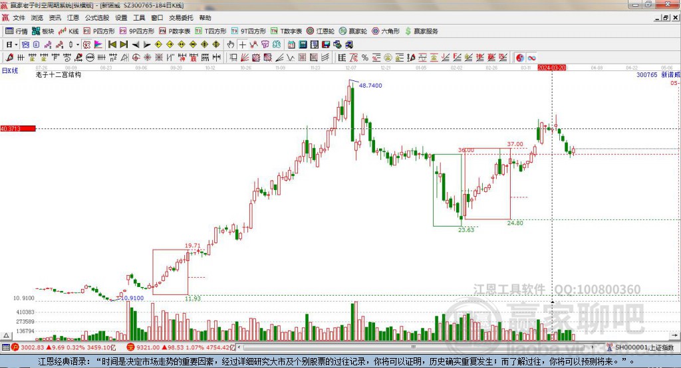The height and width of the screenshot is (368, 681).
Task: Open the calendar icon in the toolbar
Action: [291, 45]
